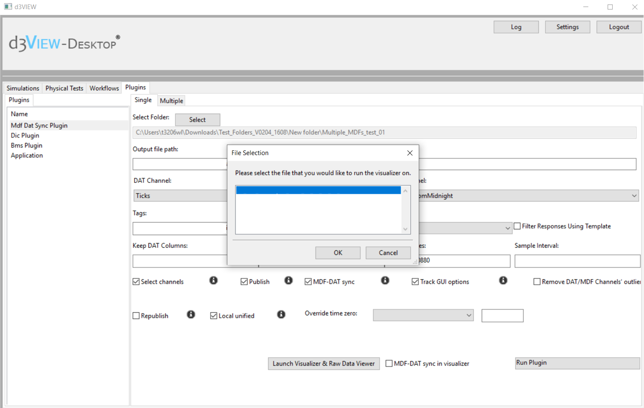Click info icon next to Local unified
Viewport: 644px width, 408px height.
[x=281, y=314]
